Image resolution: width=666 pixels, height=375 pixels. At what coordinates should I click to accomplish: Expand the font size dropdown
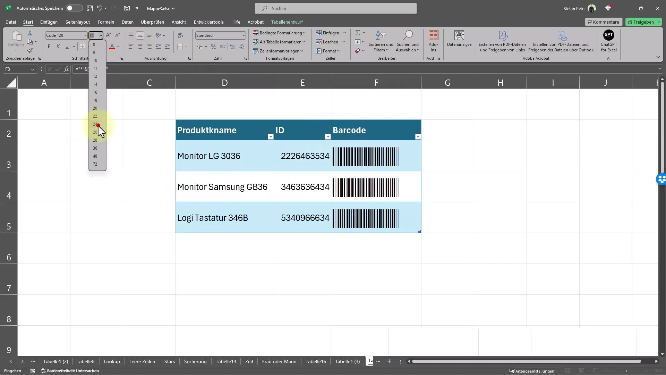pyautogui.click(x=101, y=35)
